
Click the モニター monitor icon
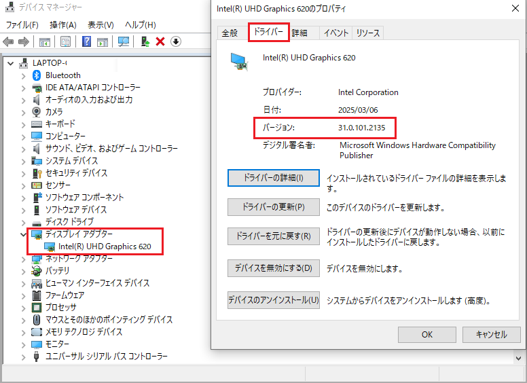[36, 344]
